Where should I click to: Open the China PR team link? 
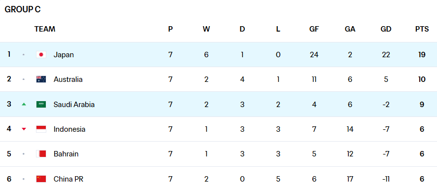(68, 179)
